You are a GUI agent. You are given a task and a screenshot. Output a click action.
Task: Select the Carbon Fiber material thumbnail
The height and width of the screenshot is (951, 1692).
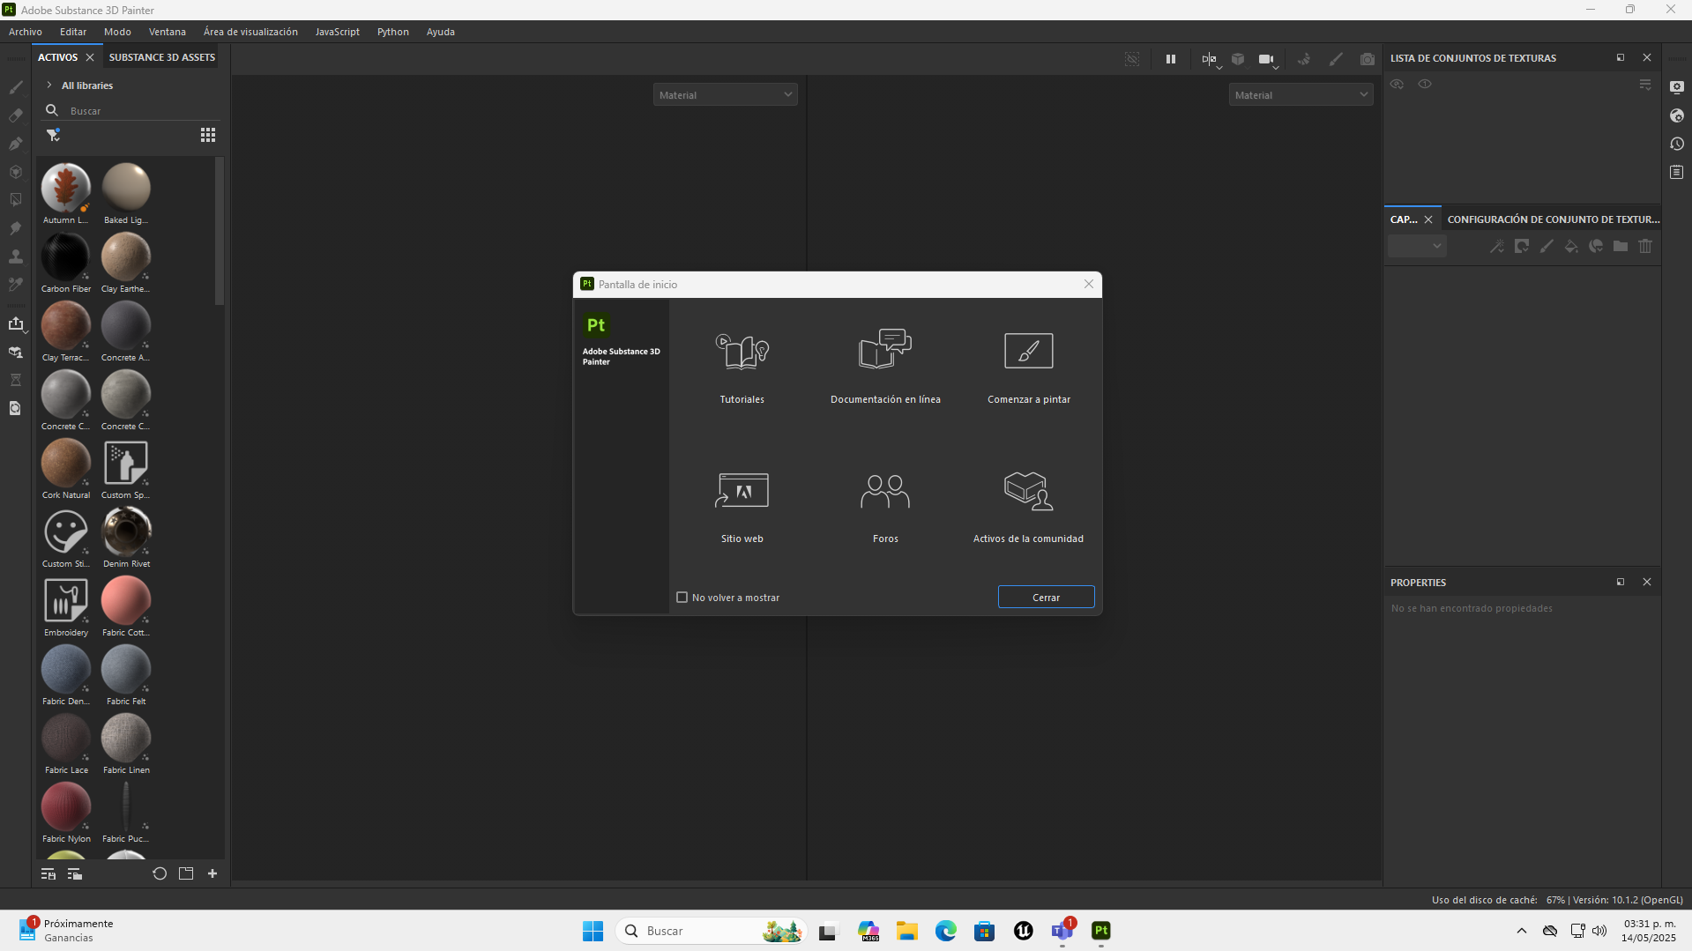(66, 256)
